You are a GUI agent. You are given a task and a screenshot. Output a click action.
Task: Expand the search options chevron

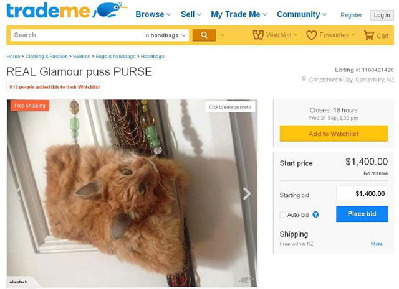pos(222,35)
